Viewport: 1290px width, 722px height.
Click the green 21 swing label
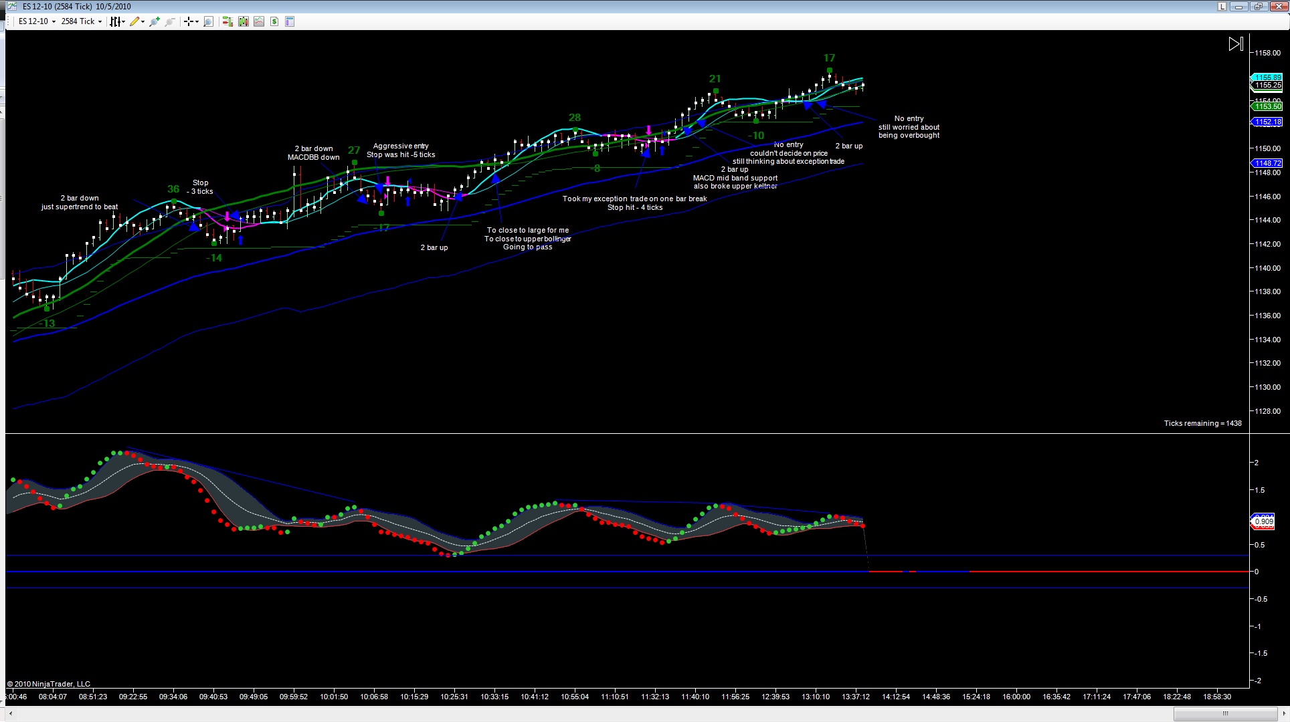click(x=715, y=79)
